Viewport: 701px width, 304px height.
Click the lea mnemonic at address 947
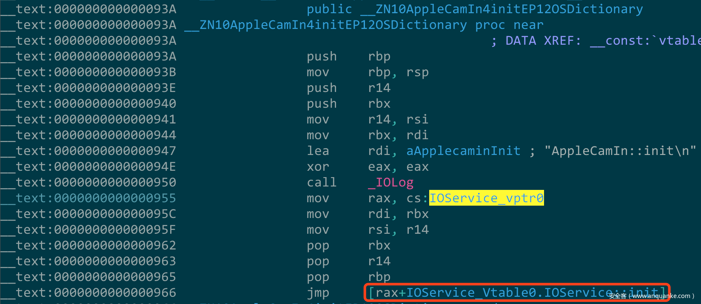[318, 151]
